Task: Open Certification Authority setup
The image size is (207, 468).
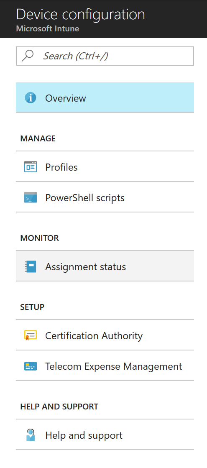Action: click(105, 335)
